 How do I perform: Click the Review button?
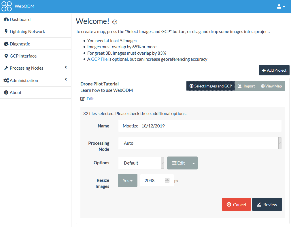point(267,204)
